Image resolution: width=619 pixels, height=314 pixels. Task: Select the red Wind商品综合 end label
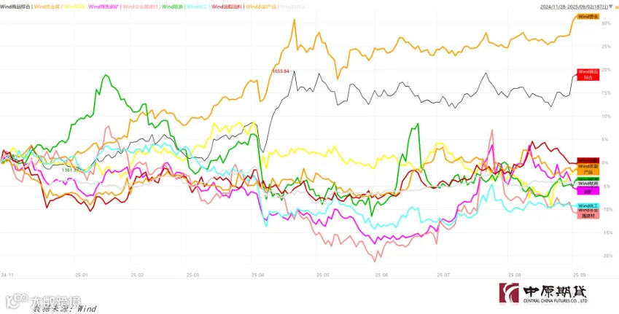588,74
